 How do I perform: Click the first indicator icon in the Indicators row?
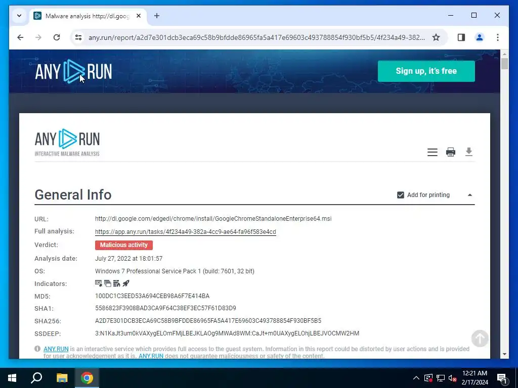(99, 283)
